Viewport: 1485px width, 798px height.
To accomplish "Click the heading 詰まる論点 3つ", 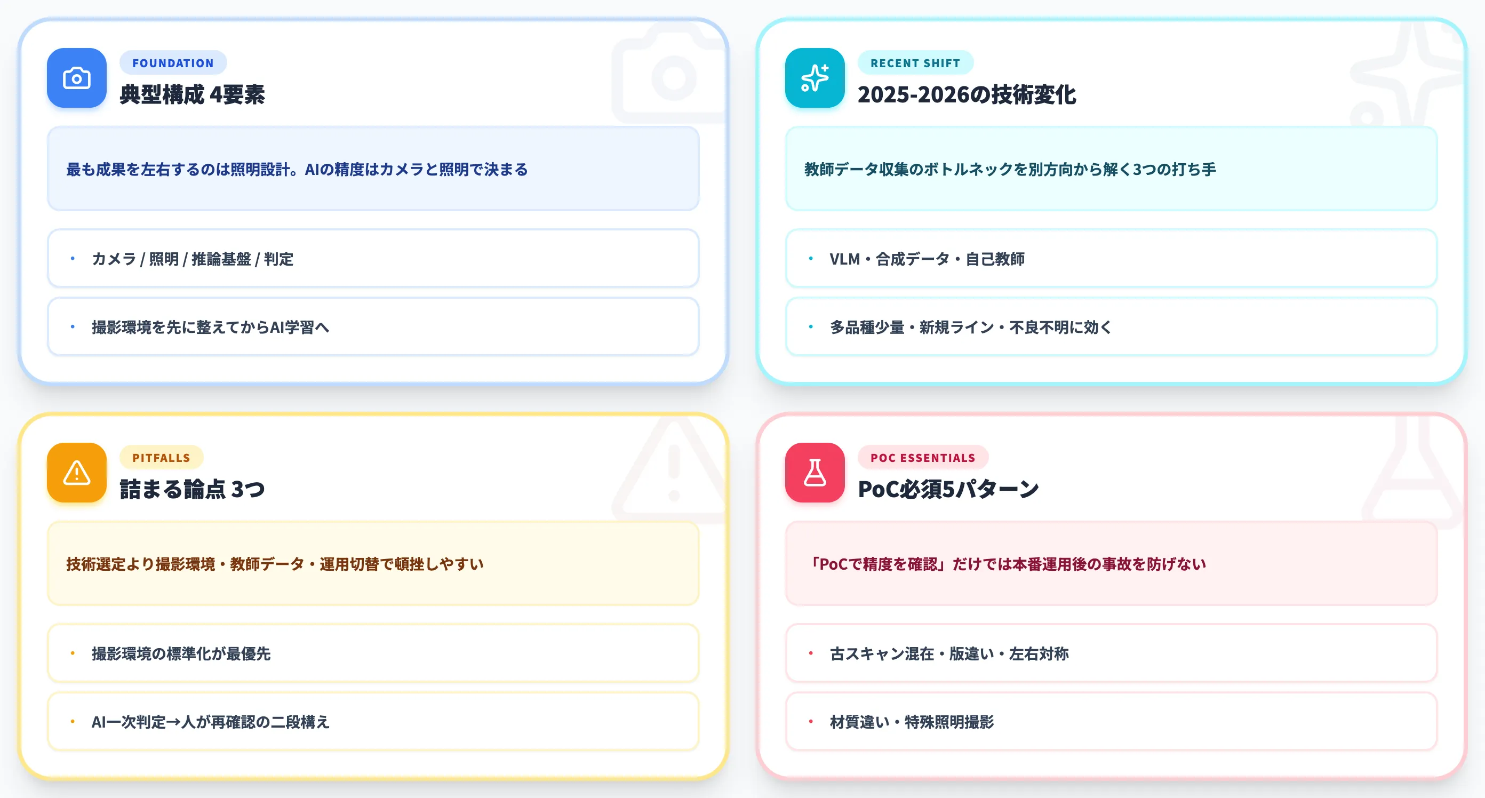I will click(193, 489).
